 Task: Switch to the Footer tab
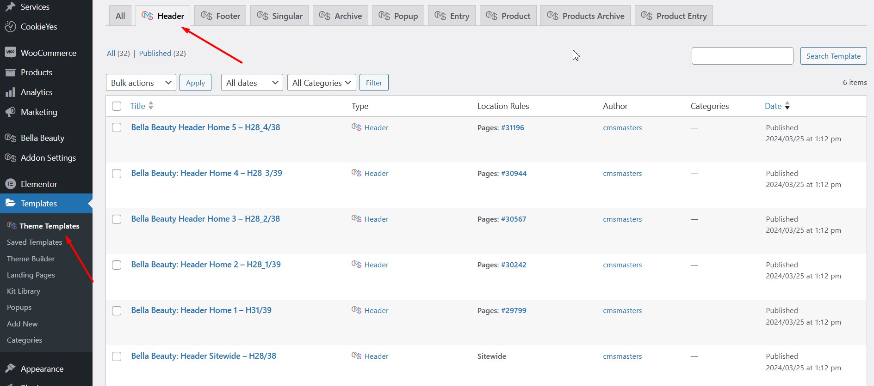click(x=221, y=16)
